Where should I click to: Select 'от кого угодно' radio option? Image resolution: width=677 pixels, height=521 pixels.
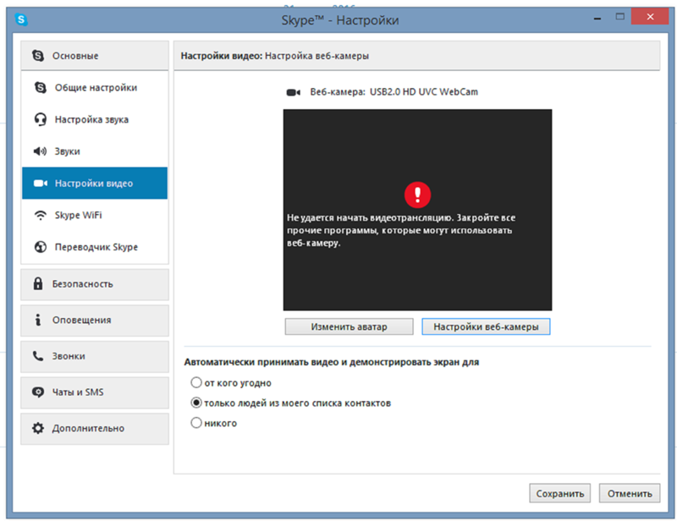[196, 383]
